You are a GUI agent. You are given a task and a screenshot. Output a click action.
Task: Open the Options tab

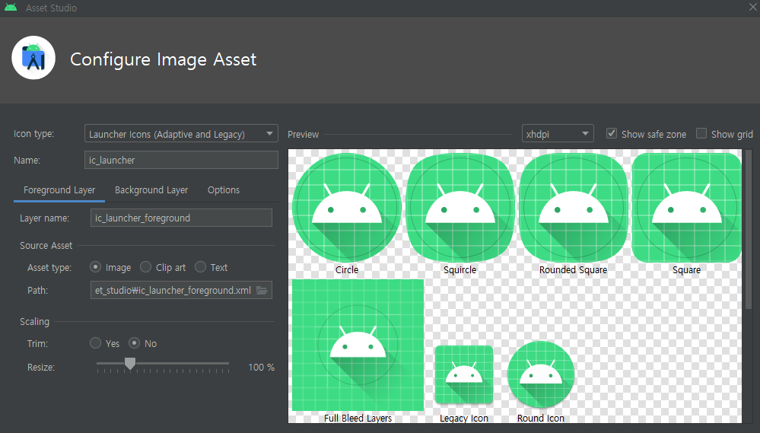point(224,190)
